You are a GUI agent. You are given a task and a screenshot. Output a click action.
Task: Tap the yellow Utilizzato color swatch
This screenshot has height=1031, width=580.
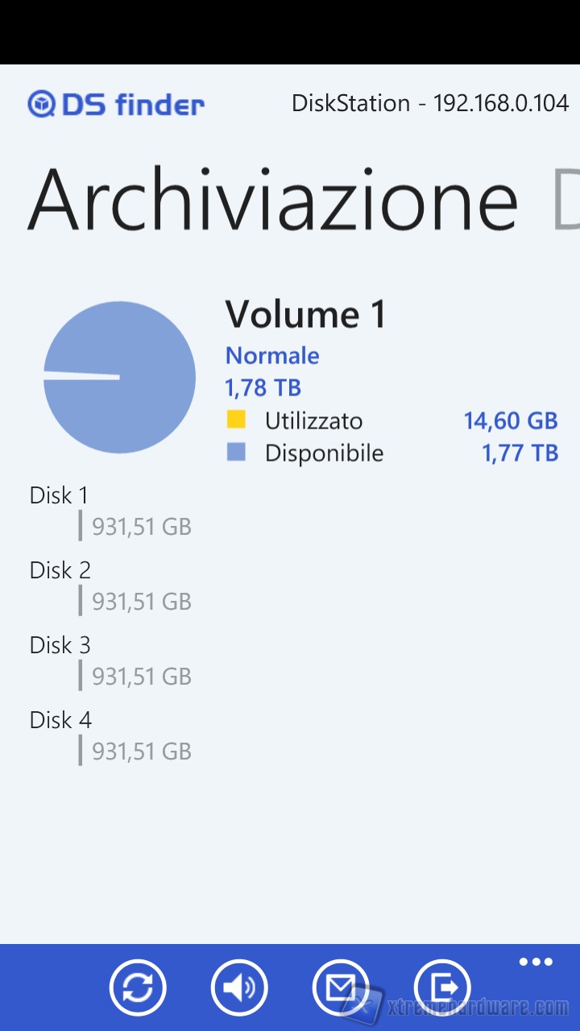(236, 420)
